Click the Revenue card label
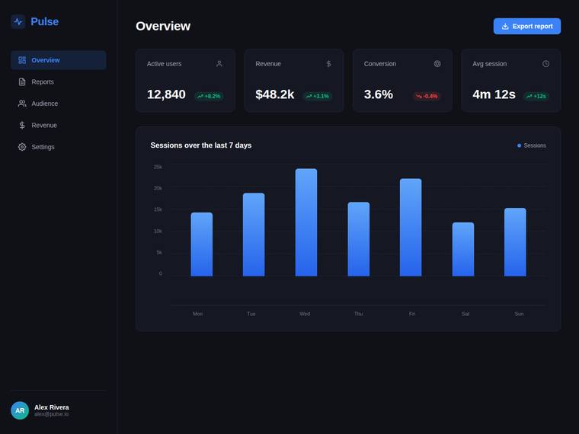579x434 pixels. (x=268, y=64)
